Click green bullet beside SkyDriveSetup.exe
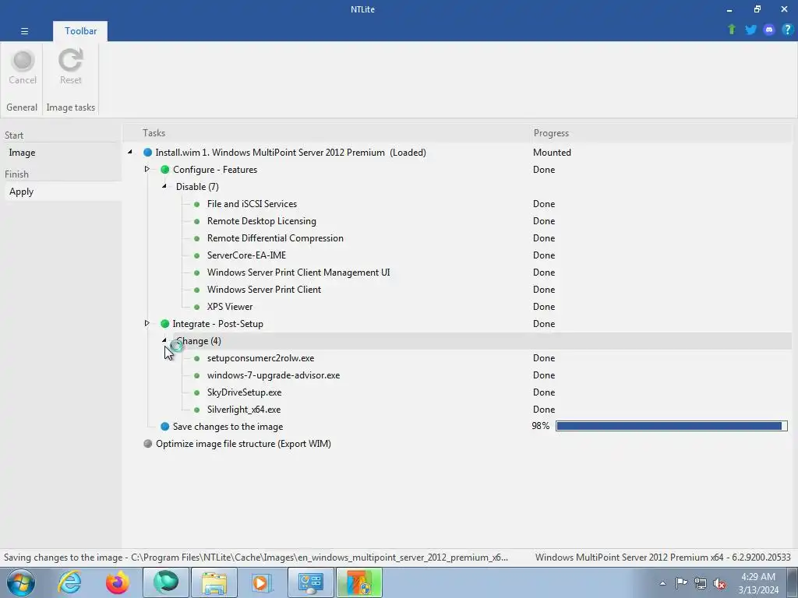The height and width of the screenshot is (598, 798). click(x=197, y=392)
